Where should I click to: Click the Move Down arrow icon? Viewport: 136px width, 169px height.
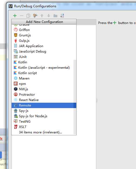[49, 16]
